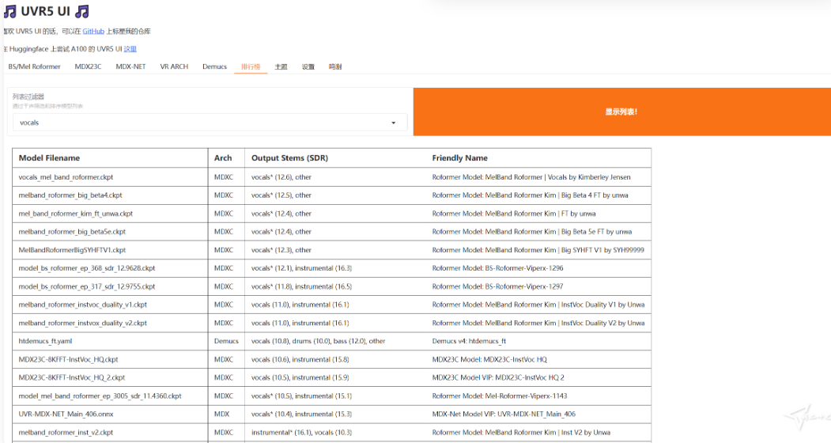831x443 pixels.
Task: Select melband_roformer_big_beta5e.ckpt cell
Action: coord(110,232)
